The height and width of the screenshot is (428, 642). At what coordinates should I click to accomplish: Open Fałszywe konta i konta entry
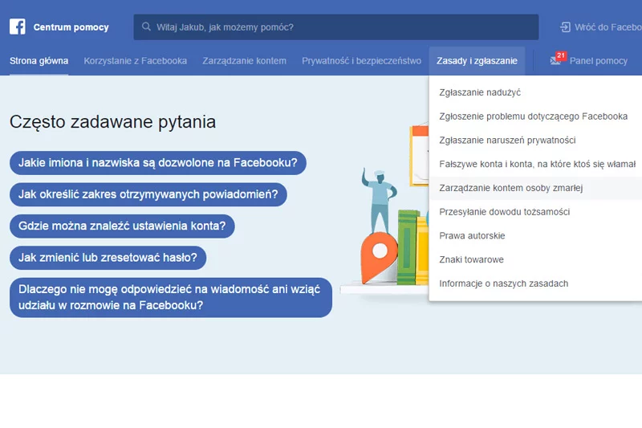[535, 164]
